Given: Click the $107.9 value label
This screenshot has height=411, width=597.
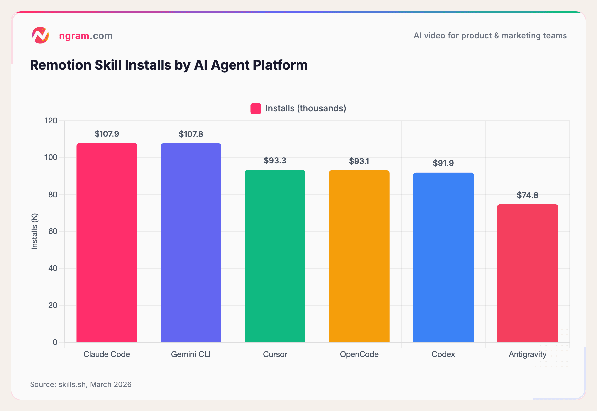Looking at the screenshot, I should coord(106,134).
